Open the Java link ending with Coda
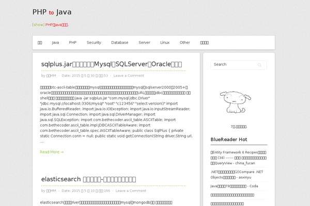Viewport: 310px width, 206px height. pyautogui.click(x=234, y=186)
